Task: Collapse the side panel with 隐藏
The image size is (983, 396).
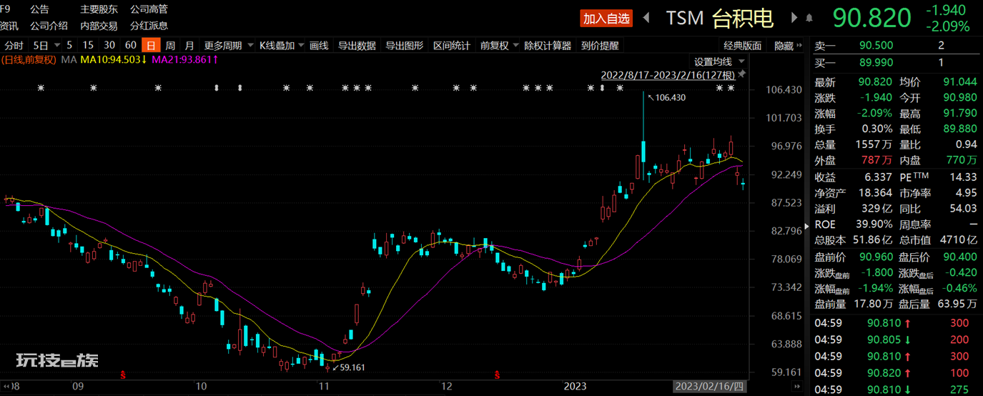Action: tap(784, 46)
